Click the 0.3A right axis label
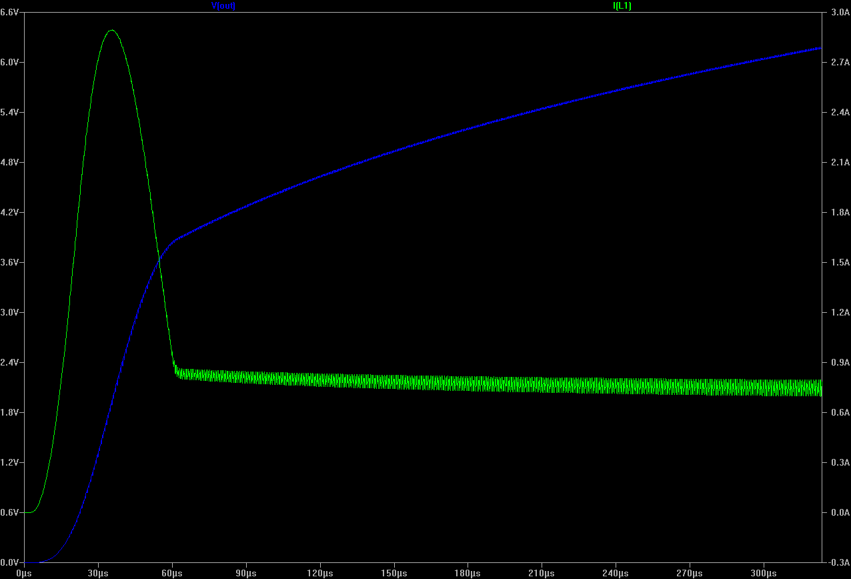 tap(840, 463)
